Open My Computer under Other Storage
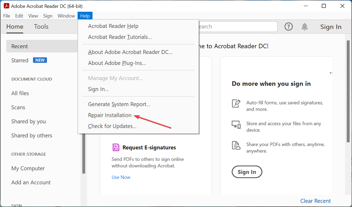 pos(28,168)
